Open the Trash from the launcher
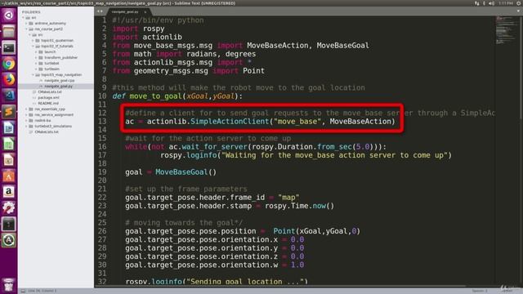Viewport: 523px width, 294px height. coord(9,285)
